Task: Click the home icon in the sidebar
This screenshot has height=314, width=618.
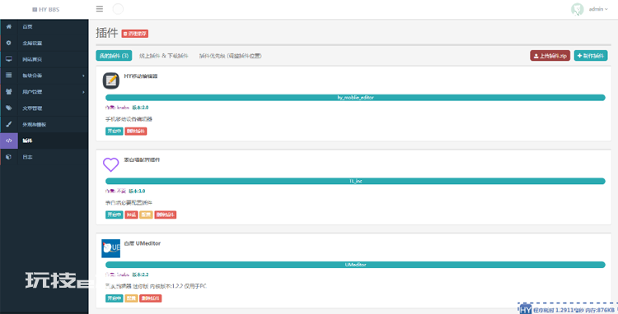Action: (9, 27)
